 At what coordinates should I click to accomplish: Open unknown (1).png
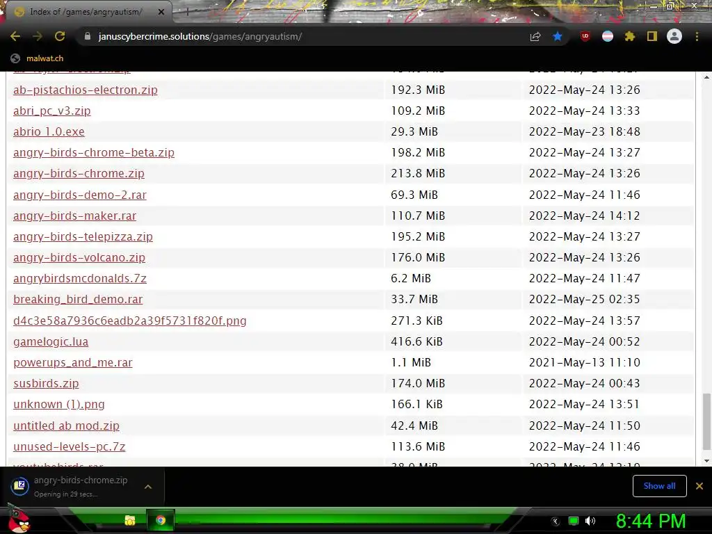tap(58, 404)
